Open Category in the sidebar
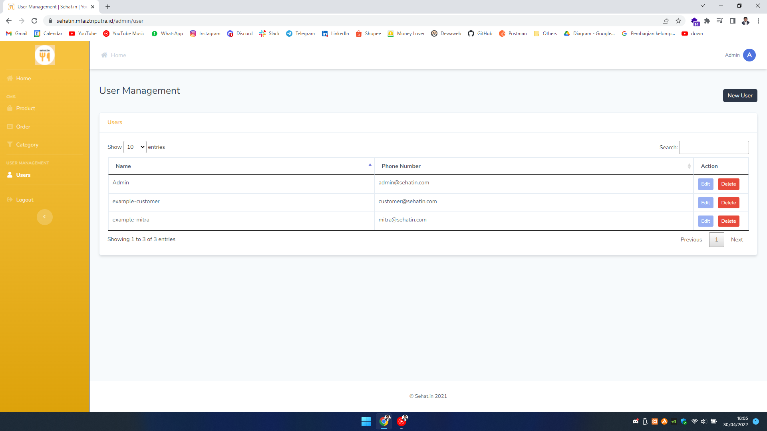 27,144
